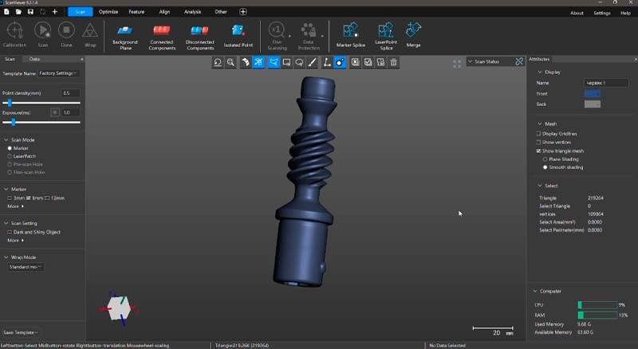Click the LaserPoint Splice icon
This screenshot has width=638, height=349.
tap(385, 30)
